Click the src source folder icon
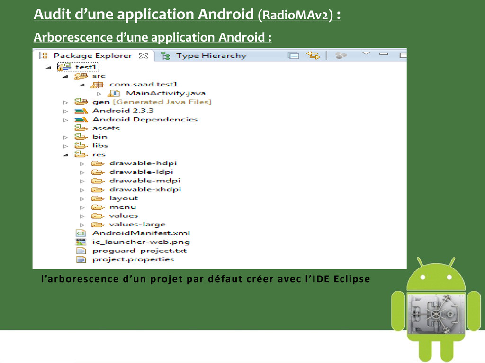This screenshot has width=485, height=363. tap(81, 76)
